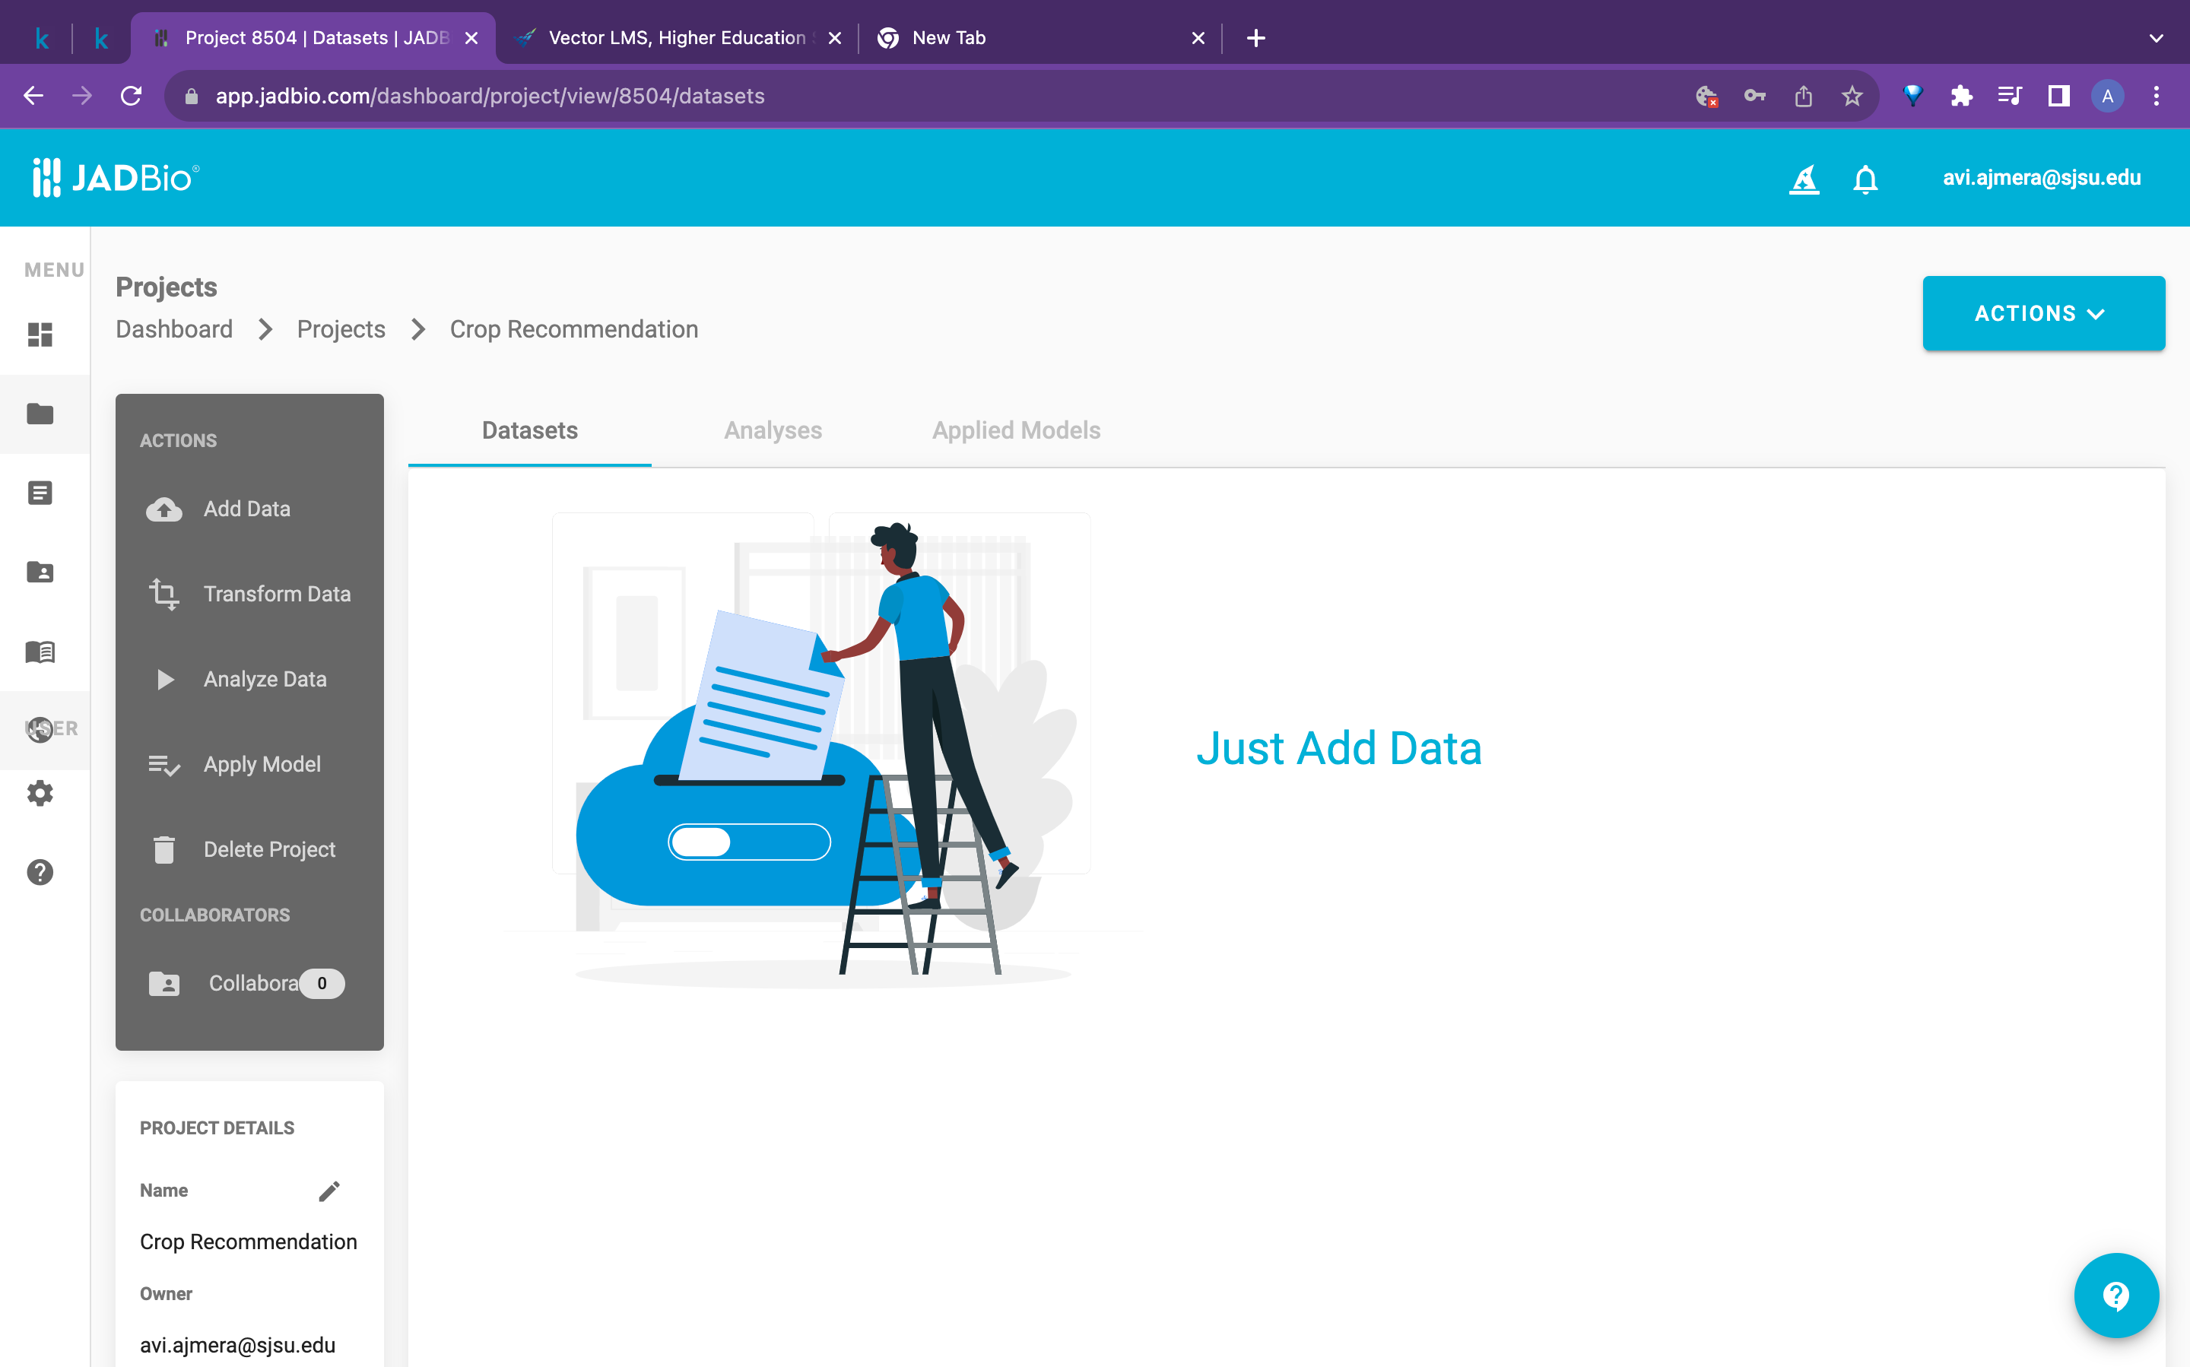Open user settings via the gear icon
The image size is (2190, 1367).
coord(40,793)
